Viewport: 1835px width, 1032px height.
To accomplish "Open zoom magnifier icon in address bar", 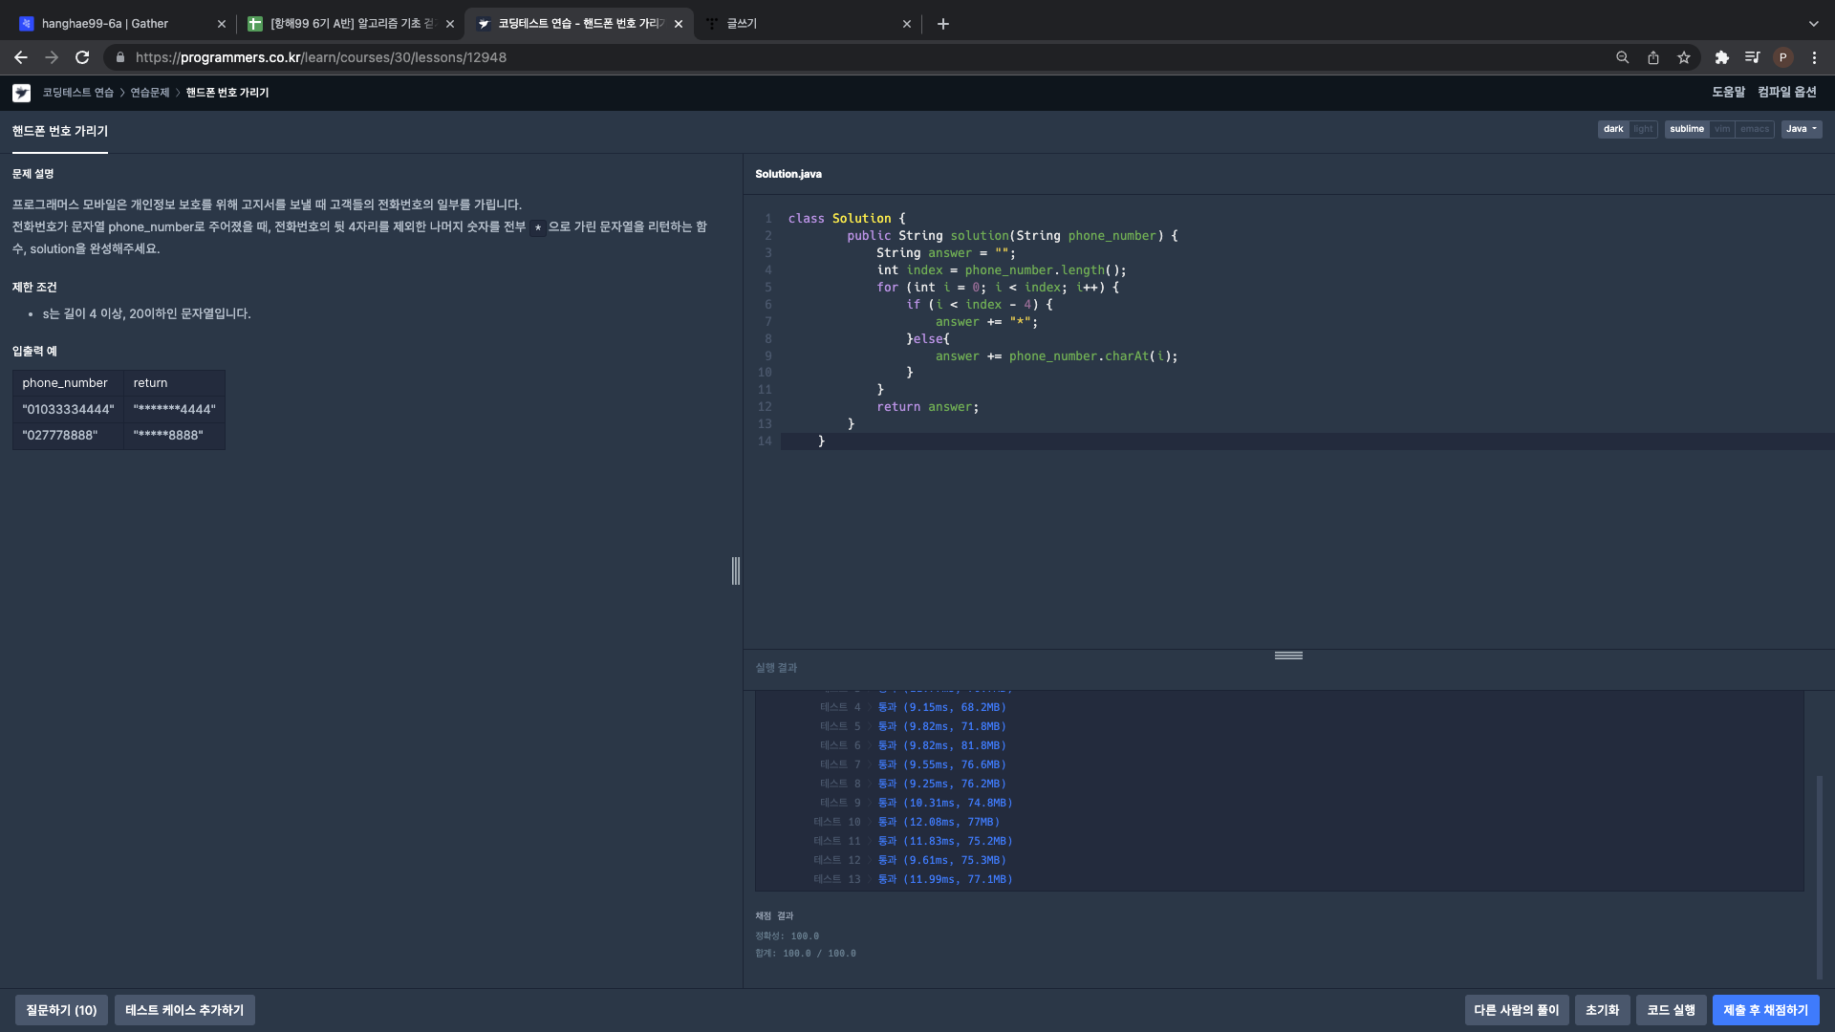I will [1622, 57].
